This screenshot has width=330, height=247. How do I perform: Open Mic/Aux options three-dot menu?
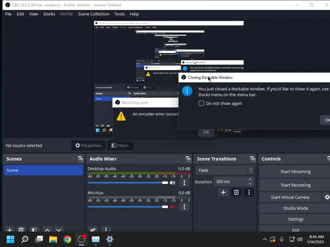tap(184, 207)
